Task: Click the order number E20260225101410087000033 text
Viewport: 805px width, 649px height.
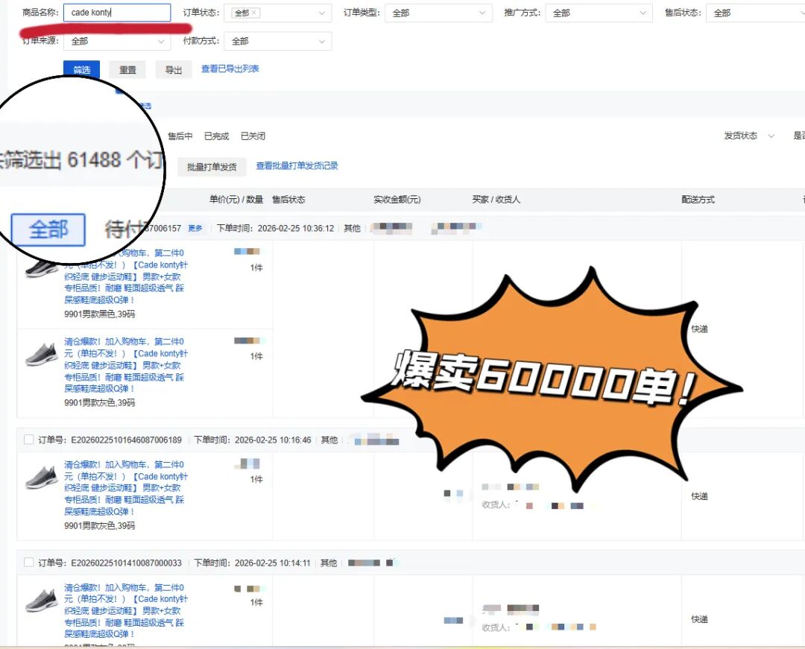Action: coord(126,563)
